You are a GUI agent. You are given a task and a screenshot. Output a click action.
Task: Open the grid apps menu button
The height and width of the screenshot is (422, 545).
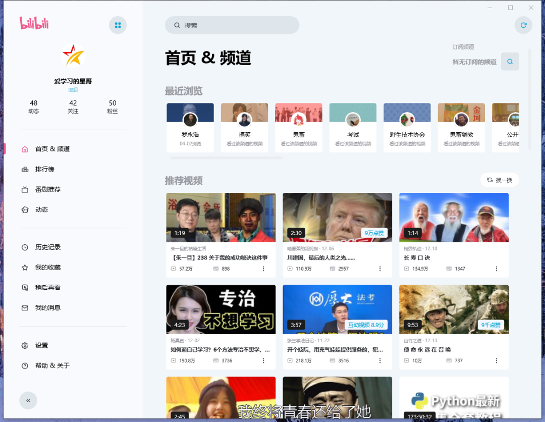click(x=118, y=25)
